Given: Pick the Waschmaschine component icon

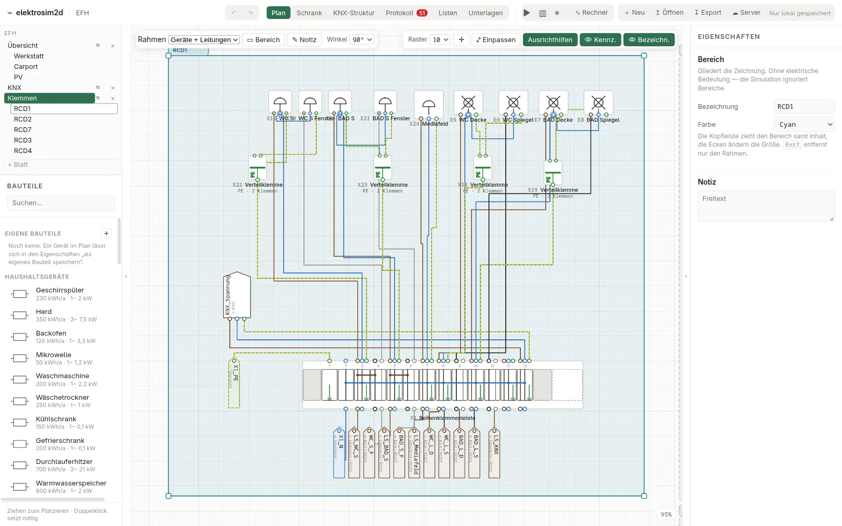Looking at the screenshot, I should (x=20, y=380).
